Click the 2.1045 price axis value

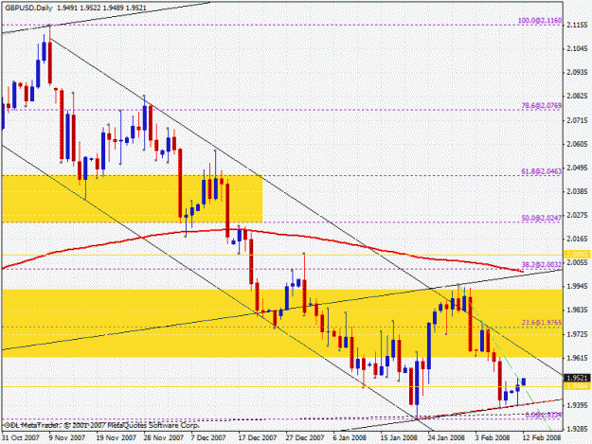pyautogui.click(x=577, y=48)
